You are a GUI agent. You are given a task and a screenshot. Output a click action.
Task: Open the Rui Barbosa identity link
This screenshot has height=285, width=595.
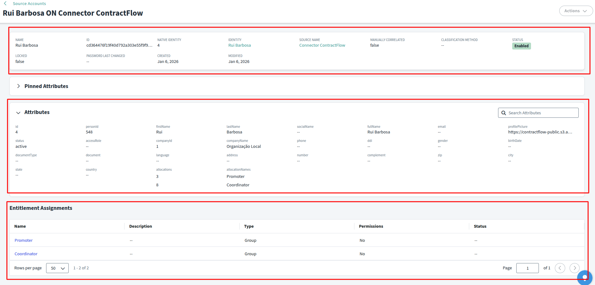coord(239,45)
